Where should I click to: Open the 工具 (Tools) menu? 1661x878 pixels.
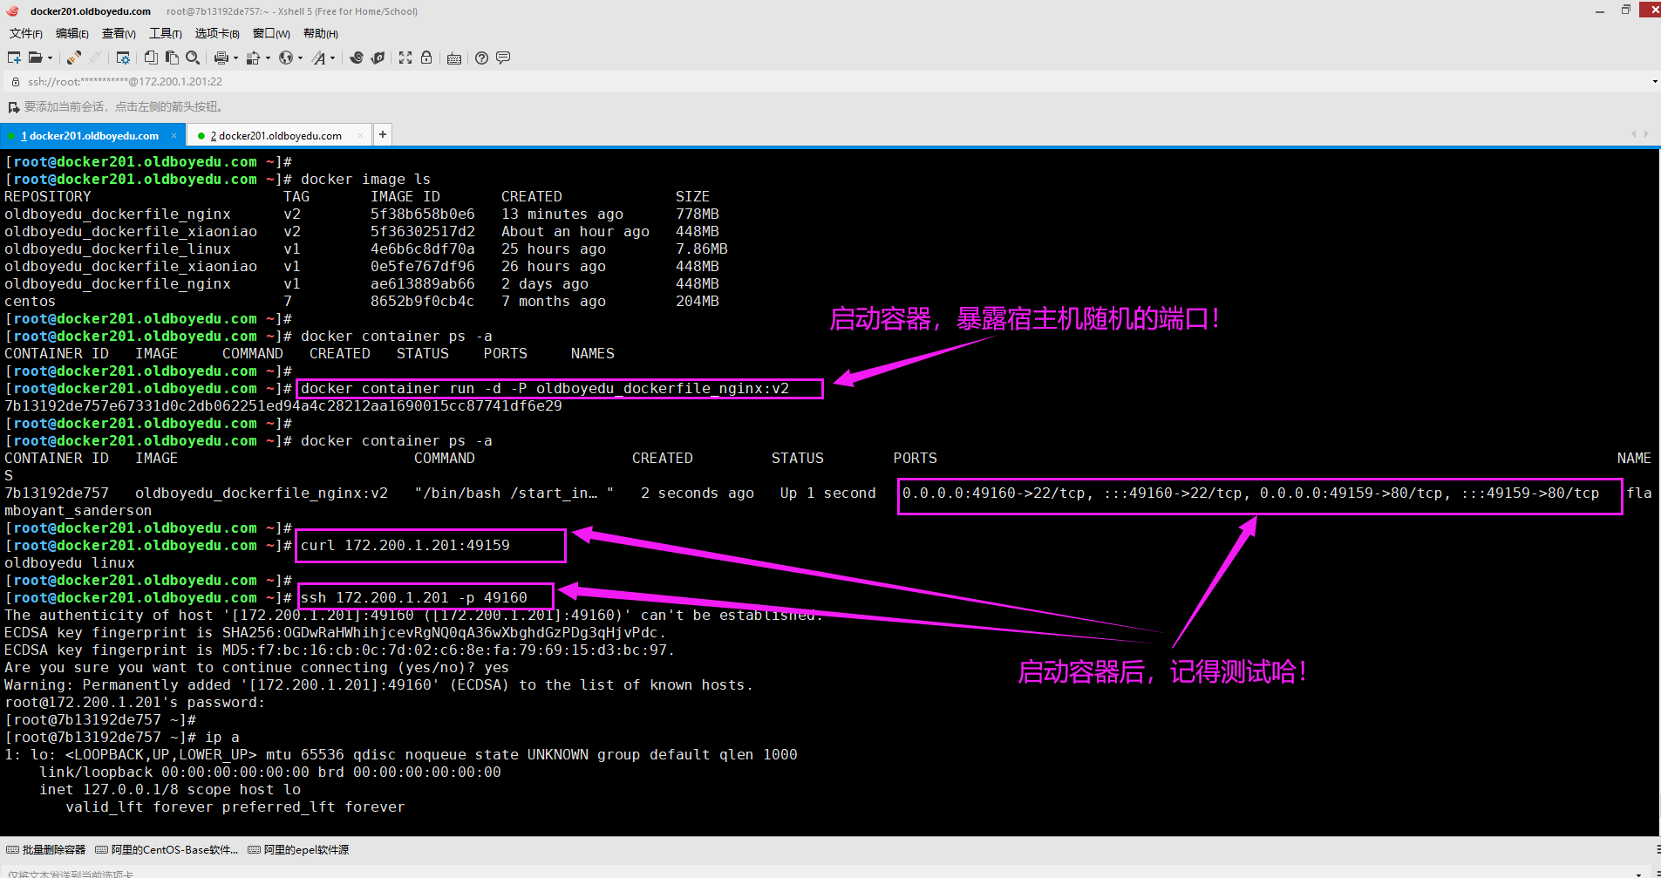click(165, 33)
